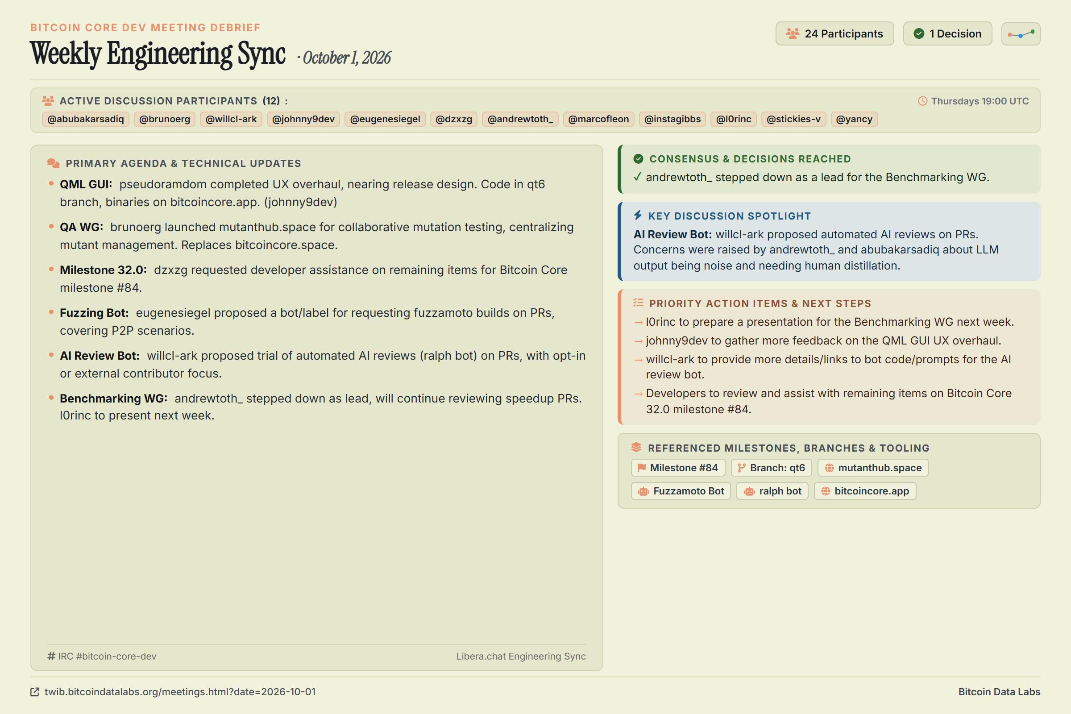Screen dimensions: 1071x714
Task: Select the @instagibbs participant chip
Action: point(672,119)
